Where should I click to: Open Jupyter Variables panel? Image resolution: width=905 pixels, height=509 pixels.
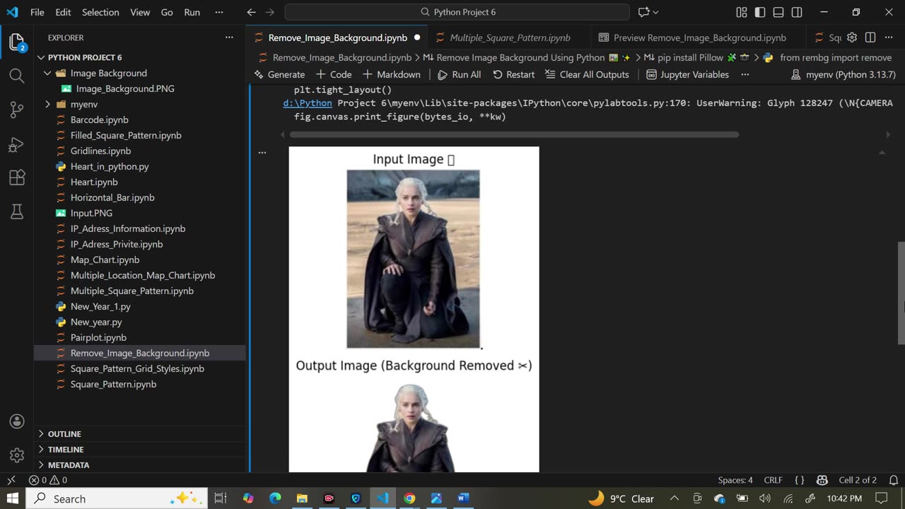(687, 74)
